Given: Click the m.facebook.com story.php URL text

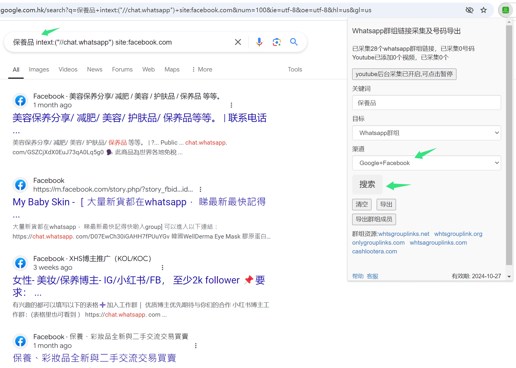Looking at the screenshot, I should pyautogui.click(x=113, y=189).
